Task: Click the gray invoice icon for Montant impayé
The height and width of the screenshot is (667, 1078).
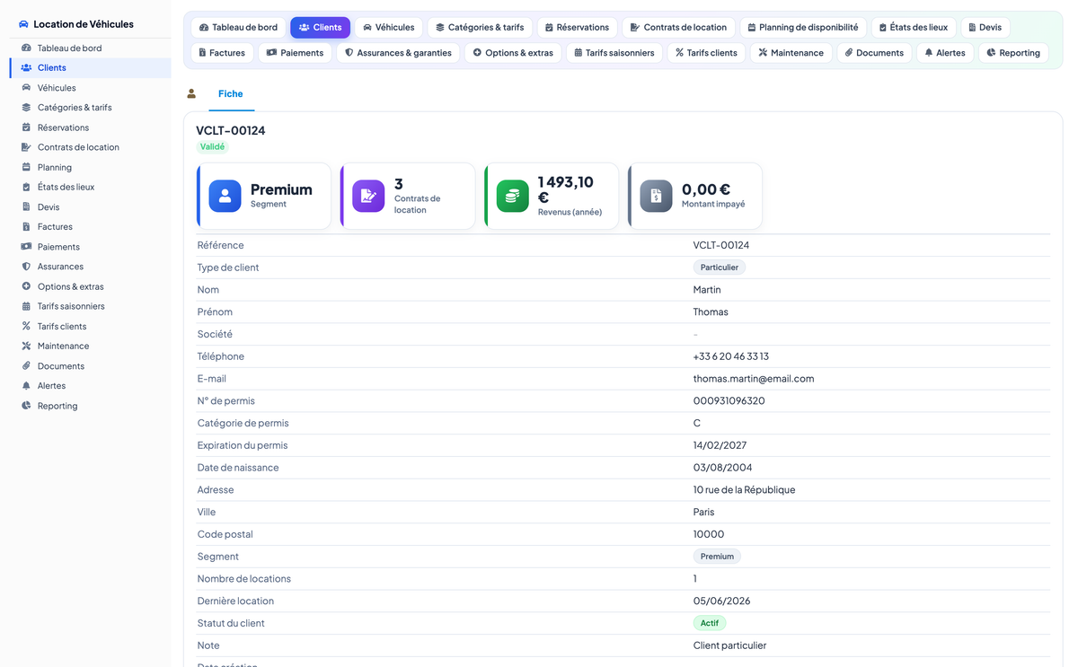Action: pyautogui.click(x=656, y=196)
